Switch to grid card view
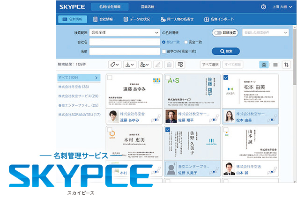The height and width of the screenshot is (198, 297). click(264, 65)
